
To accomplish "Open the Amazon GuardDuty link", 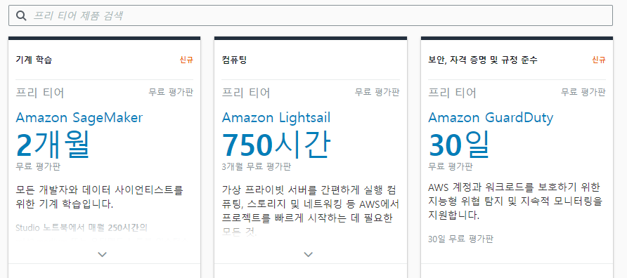I will [491, 117].
